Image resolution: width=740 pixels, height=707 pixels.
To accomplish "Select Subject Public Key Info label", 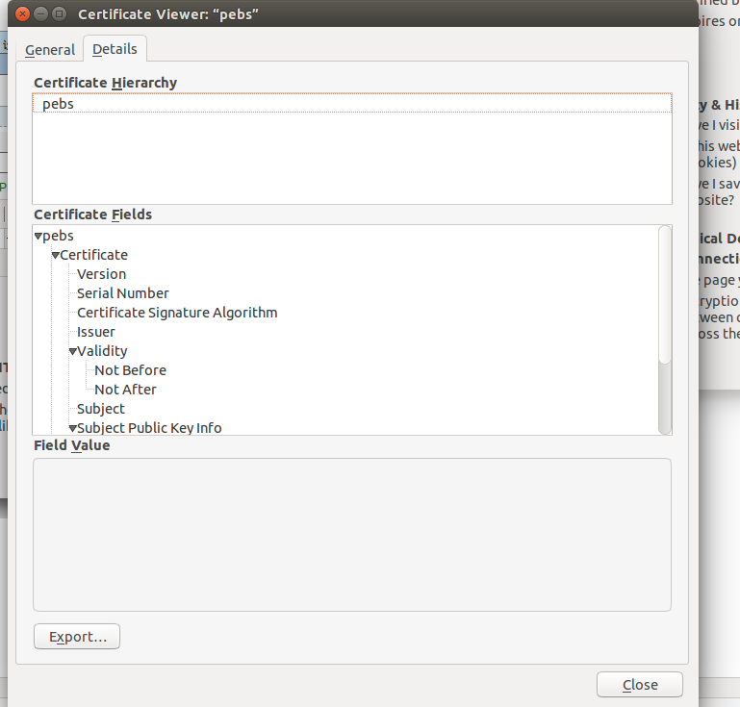I will pos(149,428).
